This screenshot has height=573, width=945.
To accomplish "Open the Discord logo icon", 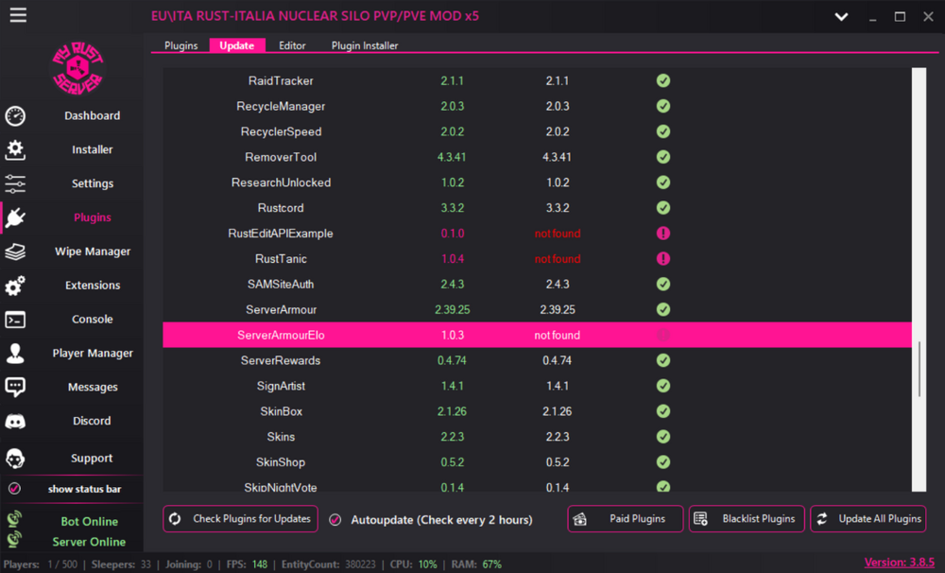I will point(15,422).
